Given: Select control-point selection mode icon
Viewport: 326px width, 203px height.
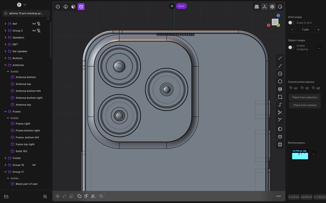Looking at the screenshot, I should click(58, 7).
